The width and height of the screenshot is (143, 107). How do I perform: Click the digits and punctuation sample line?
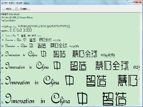[x=16, y=30]
